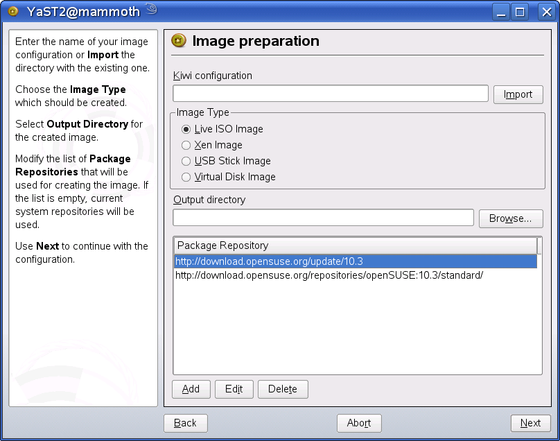Click the Kiwi configuration text field
Image resolution: width=560 pixels, height=441 pixels.
[x=331, y=94]
